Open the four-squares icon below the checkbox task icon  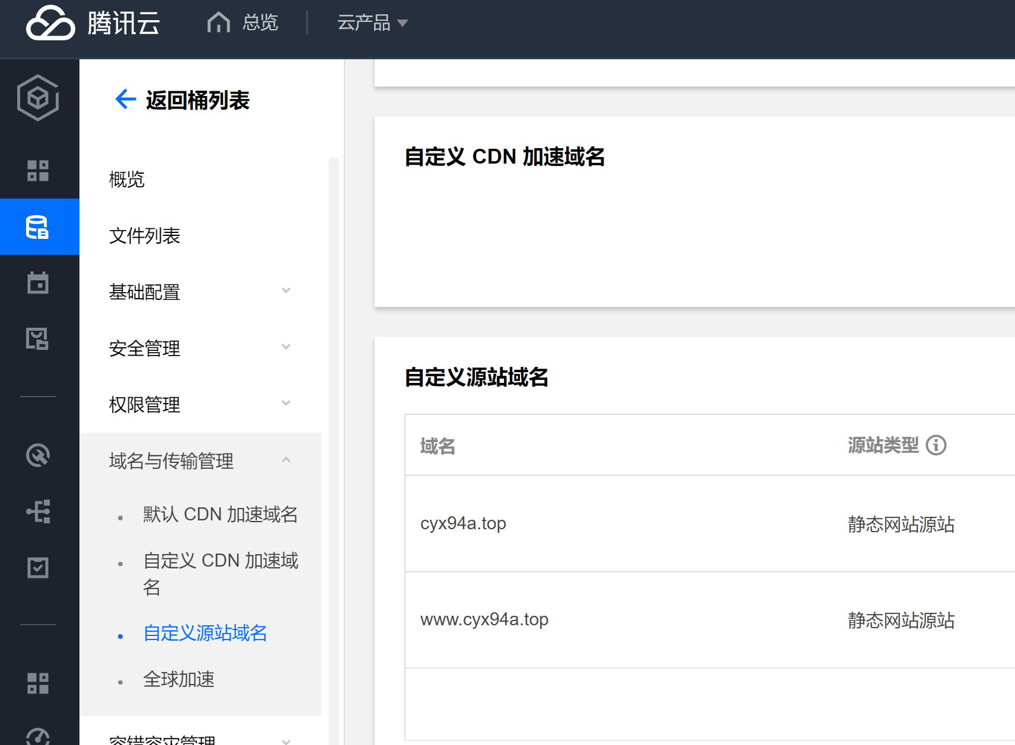(x=38, y=683)
